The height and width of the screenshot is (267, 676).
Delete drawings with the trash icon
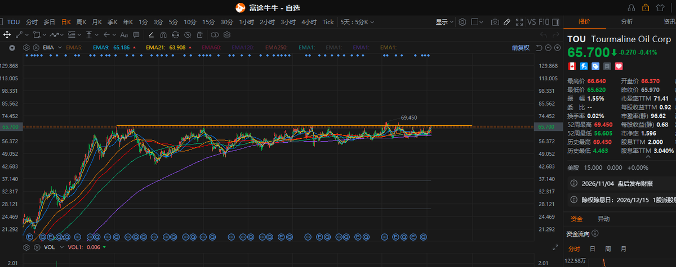click(199, 34)
